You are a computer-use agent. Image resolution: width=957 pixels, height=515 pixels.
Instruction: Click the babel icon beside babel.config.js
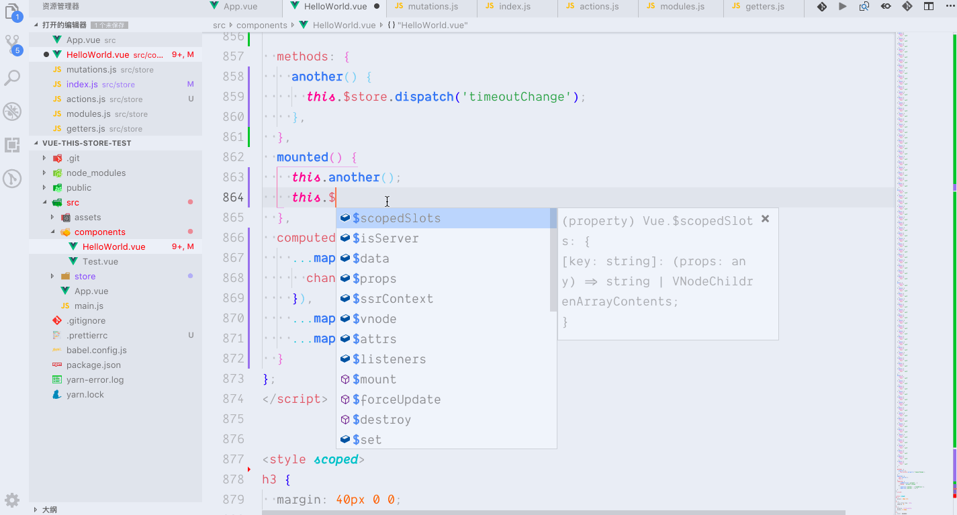(x=57, y=350)
